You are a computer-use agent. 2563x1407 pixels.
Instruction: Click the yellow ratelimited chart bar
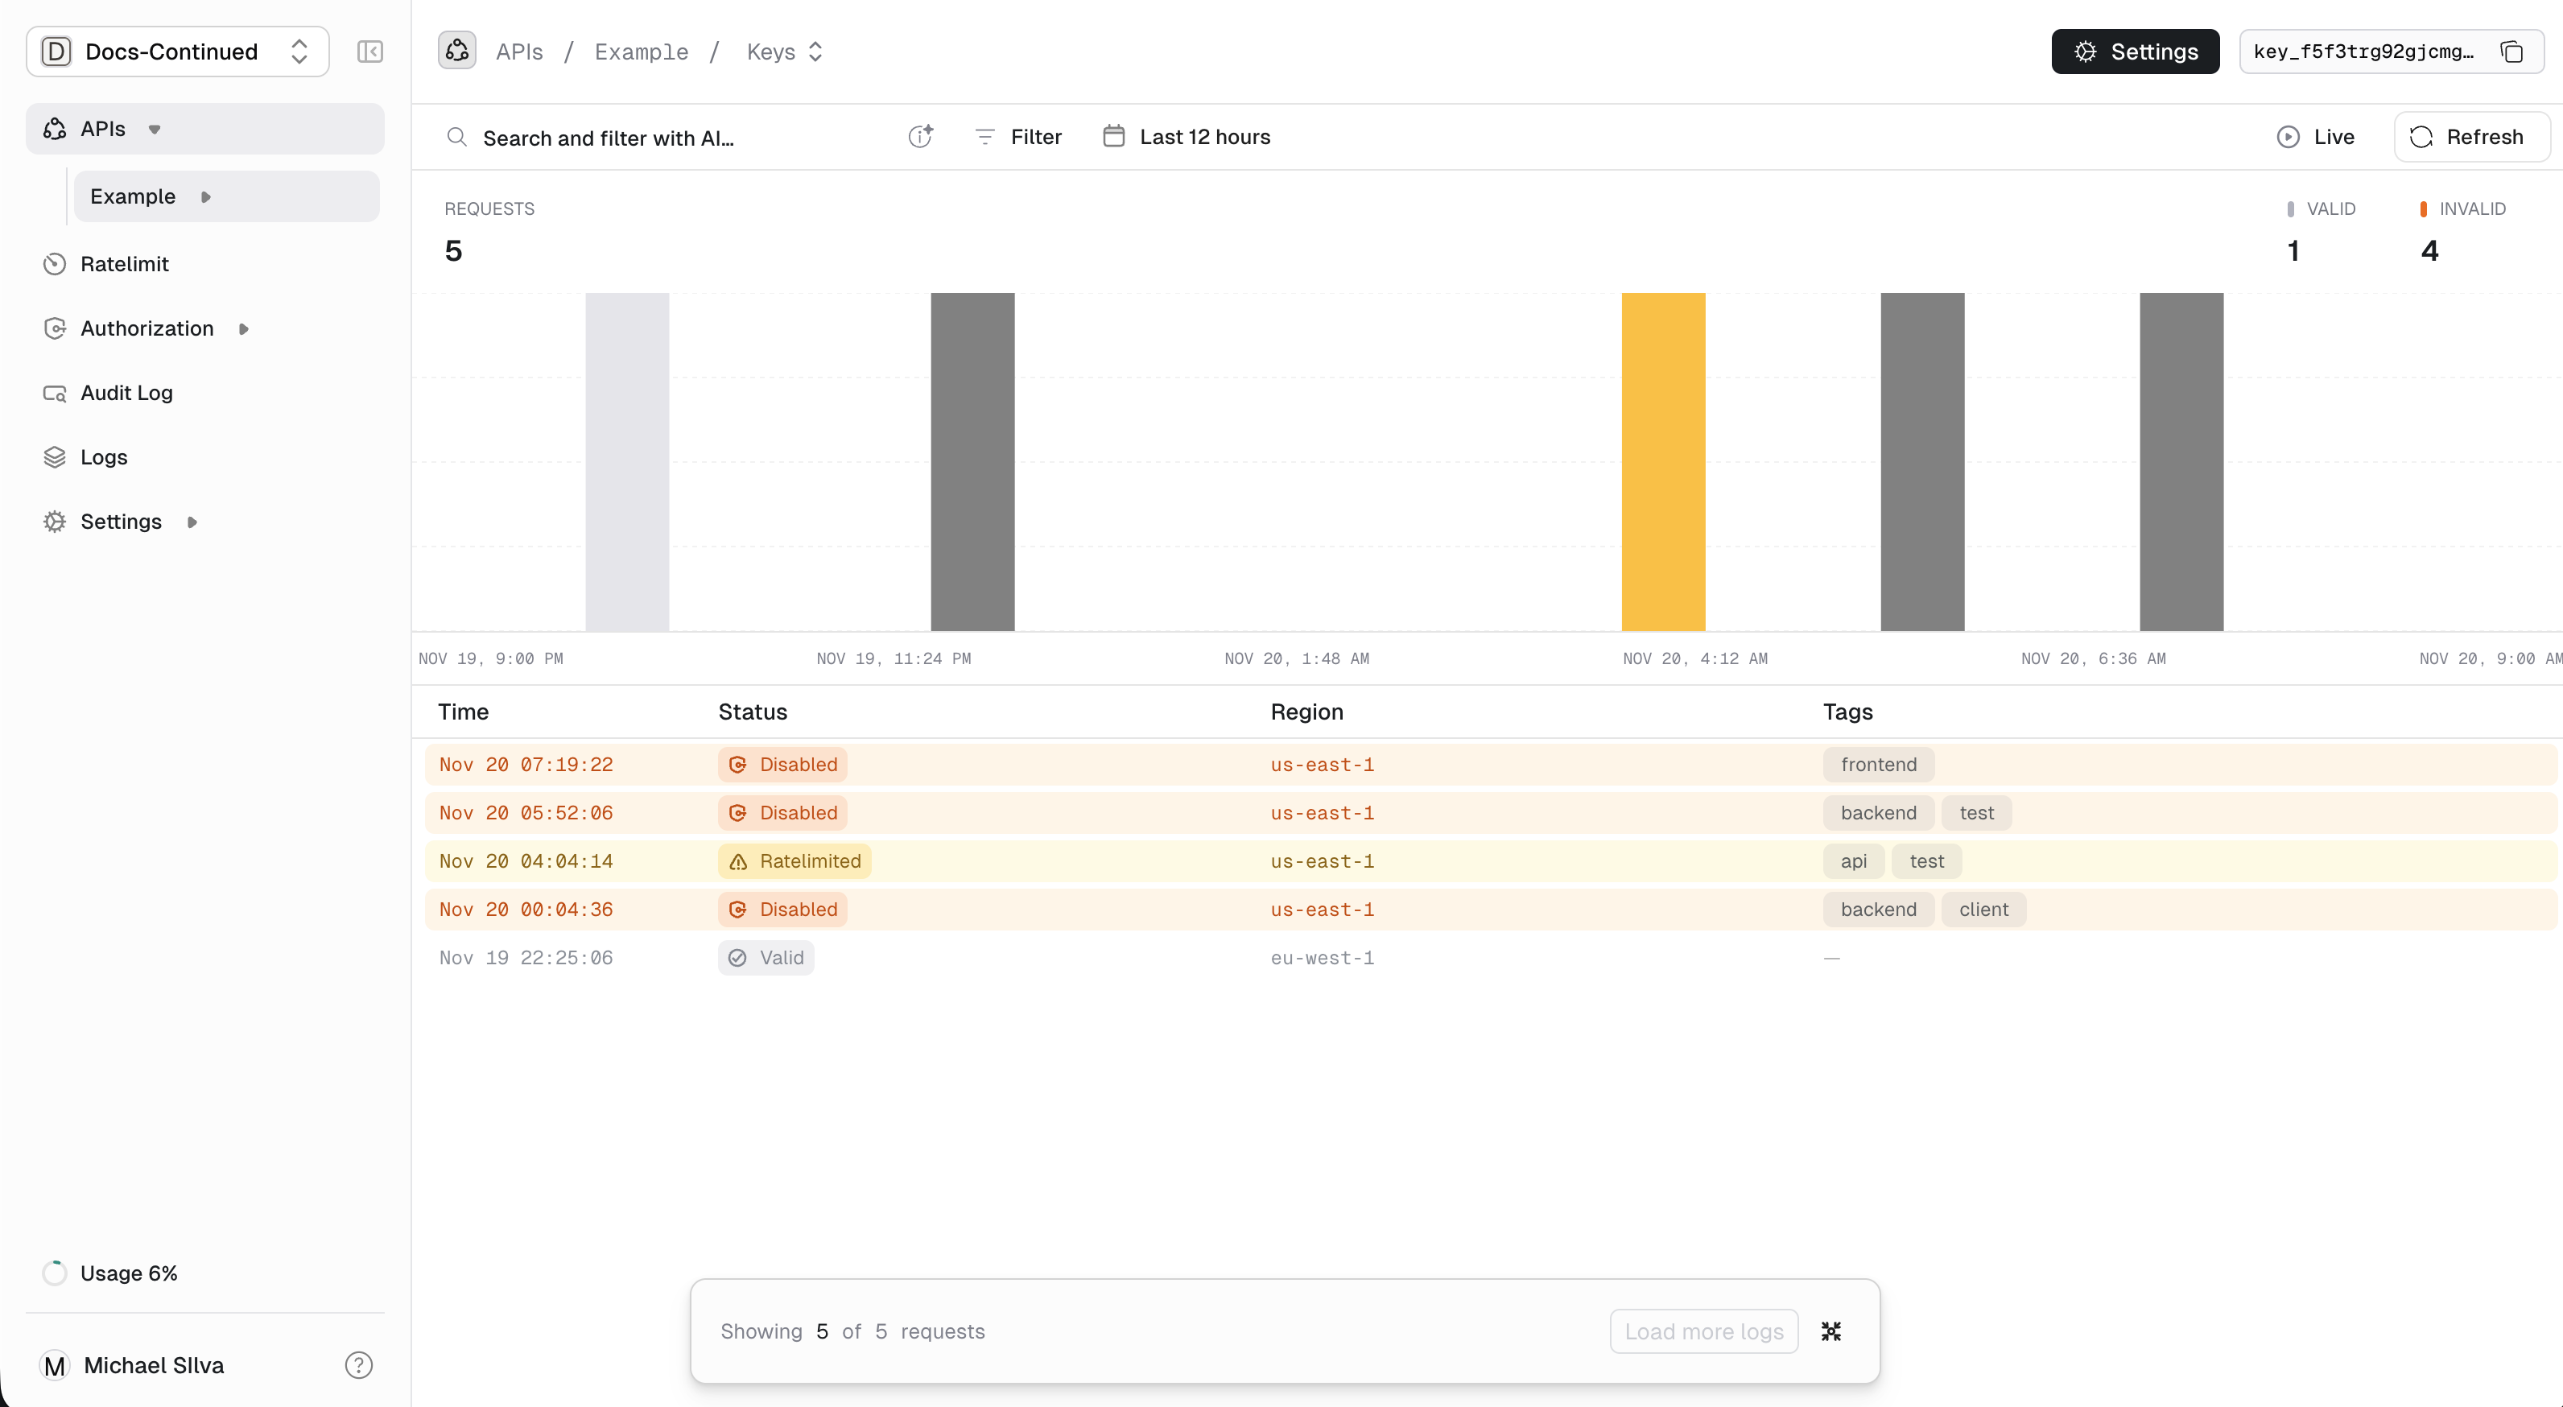pyautogui.click(x=1662, y=462)
